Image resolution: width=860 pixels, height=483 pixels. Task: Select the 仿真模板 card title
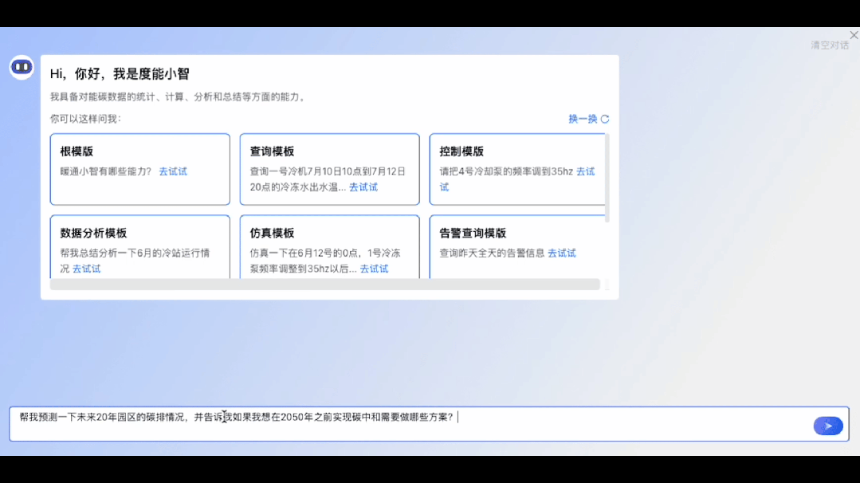272,233
